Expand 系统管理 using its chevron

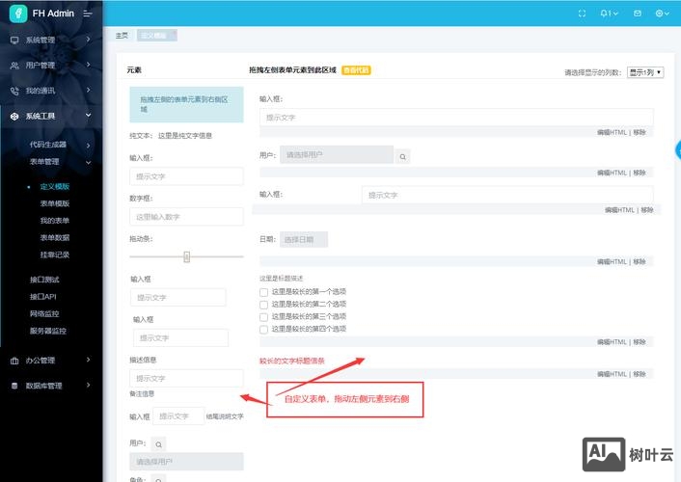click(88, 40)
